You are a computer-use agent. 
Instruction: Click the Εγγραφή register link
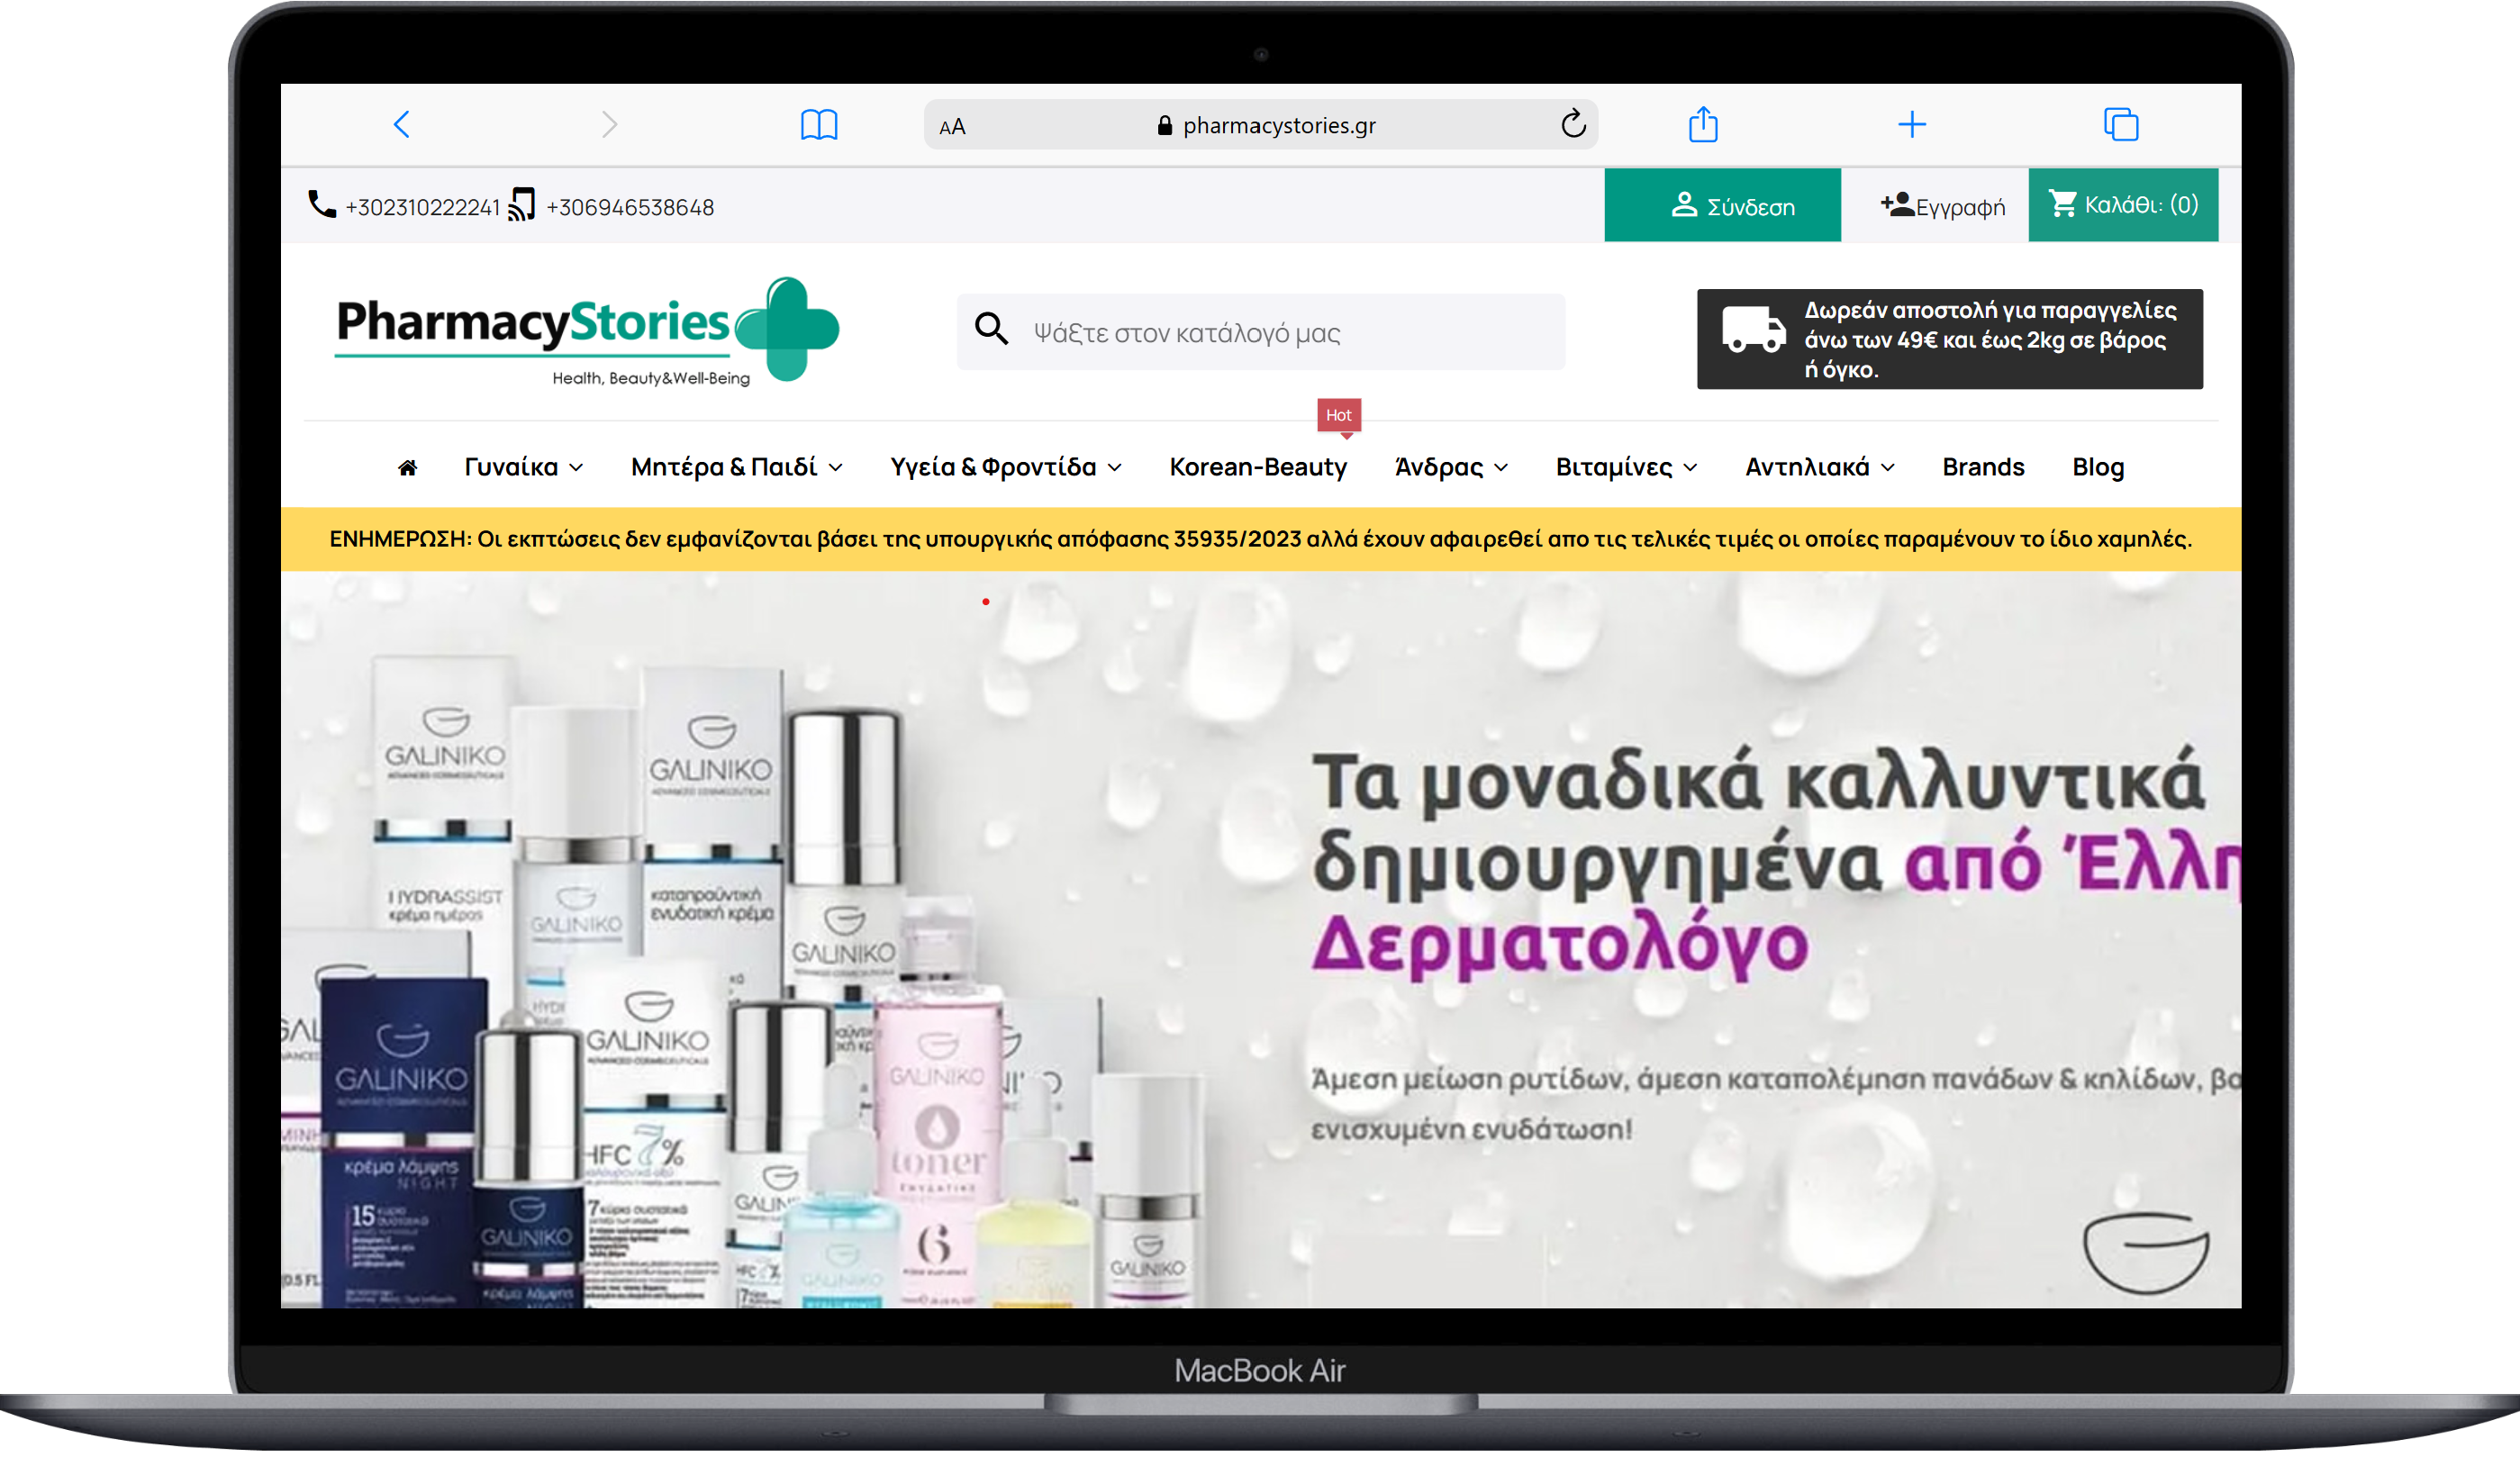click(1942, 206)
